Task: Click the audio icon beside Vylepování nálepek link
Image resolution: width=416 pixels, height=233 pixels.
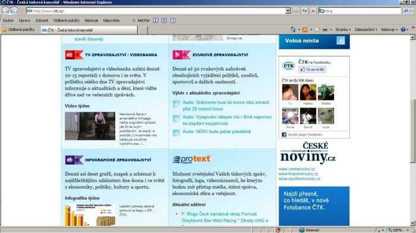Action: coord(176,118)
